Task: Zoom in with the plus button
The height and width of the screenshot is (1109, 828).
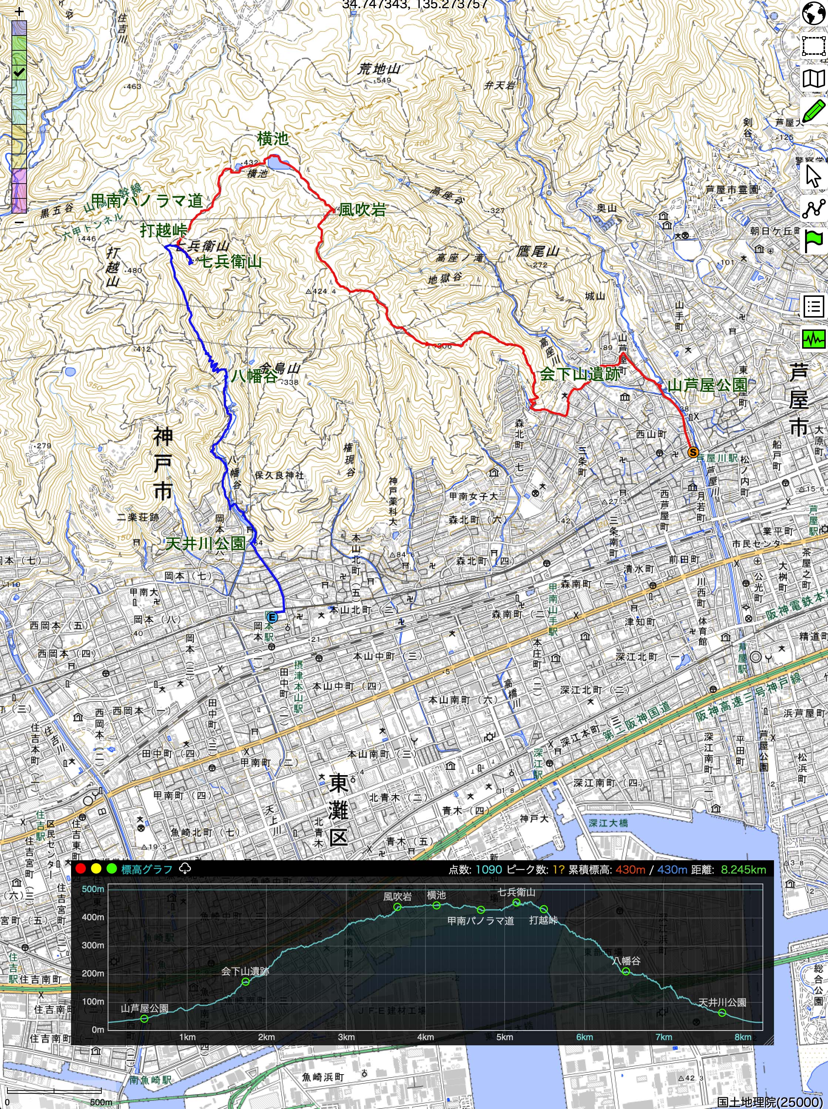Action: pos(19,12)
